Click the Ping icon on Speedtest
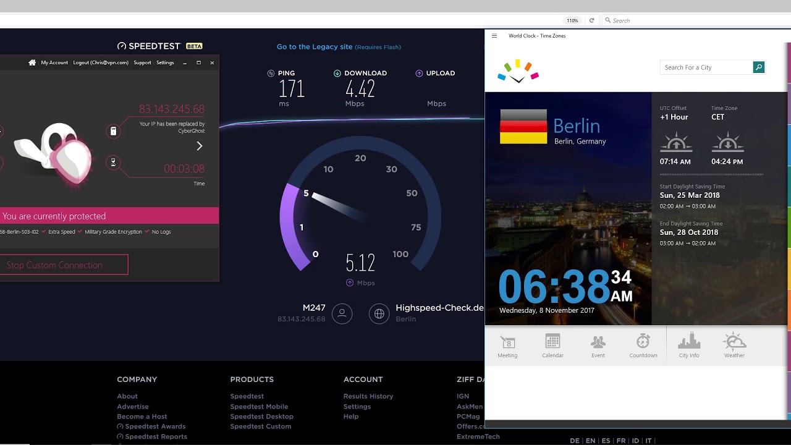The width and height of the screenshot is (791, 445). (x=271, y=73)
